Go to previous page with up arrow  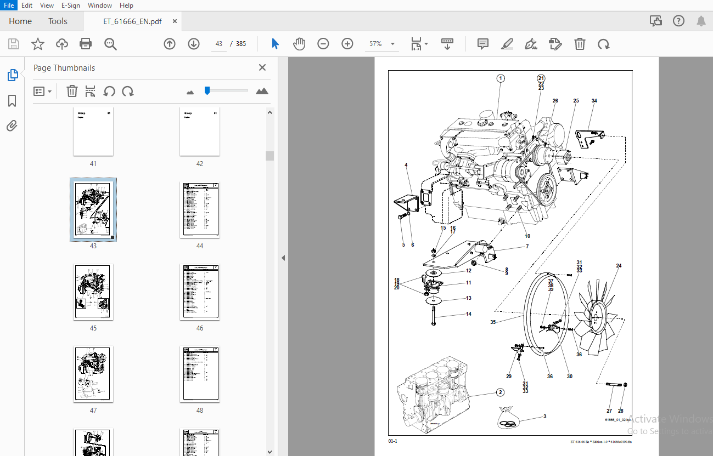(170, 44)
